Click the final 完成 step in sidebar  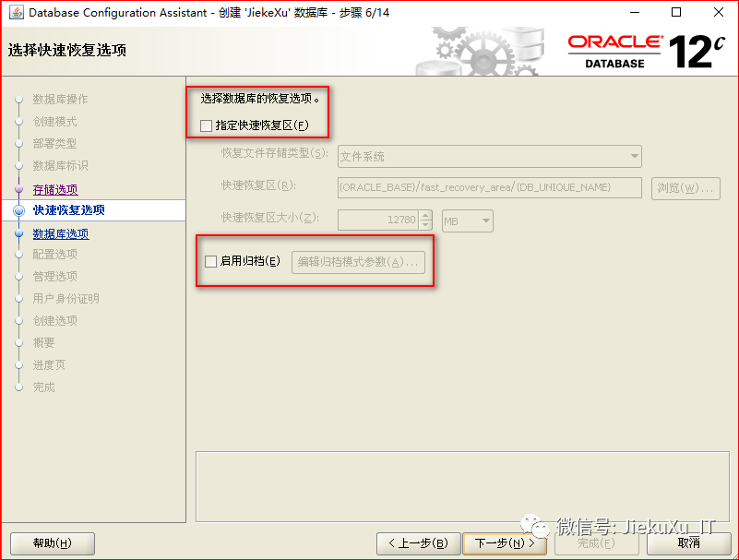(44, 387)
